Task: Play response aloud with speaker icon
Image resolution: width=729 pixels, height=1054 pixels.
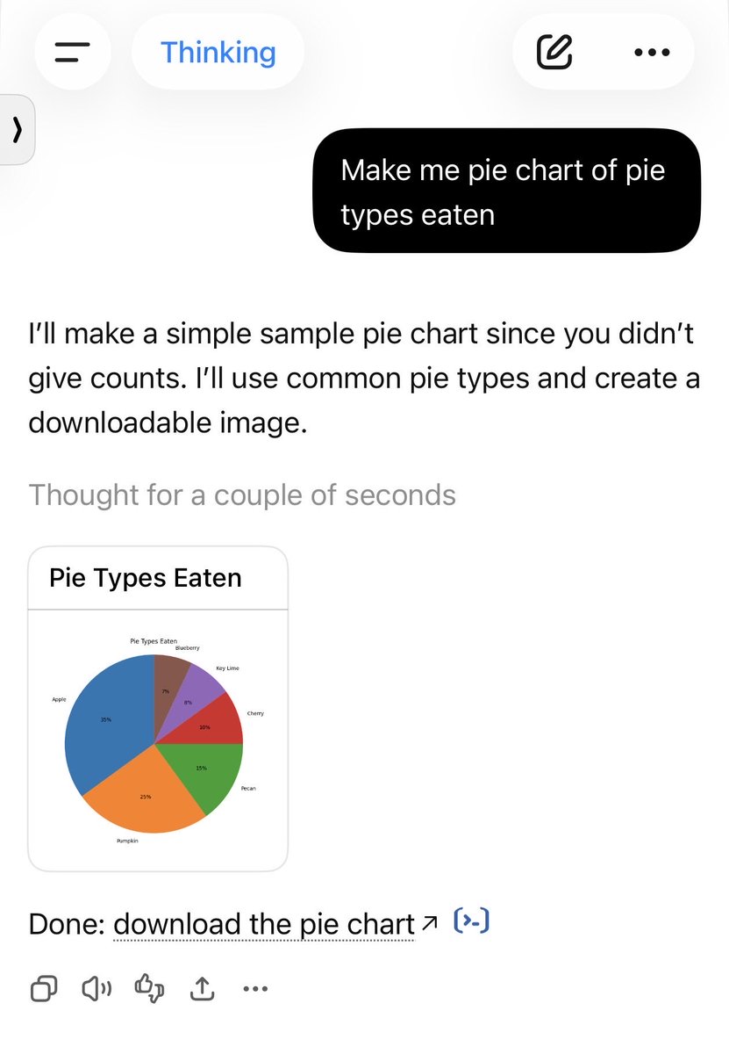Action: [x=96, y=989]
